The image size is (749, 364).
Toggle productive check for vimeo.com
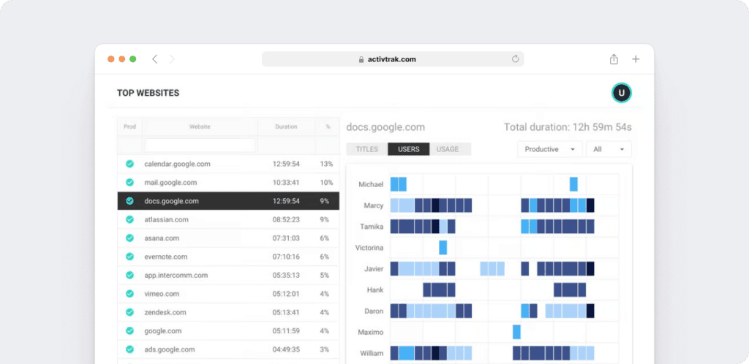click(x=129, y=294)
